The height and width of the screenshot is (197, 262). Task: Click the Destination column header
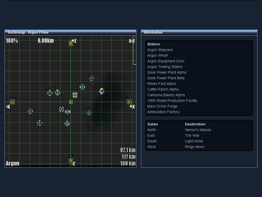tap(195, 124)
